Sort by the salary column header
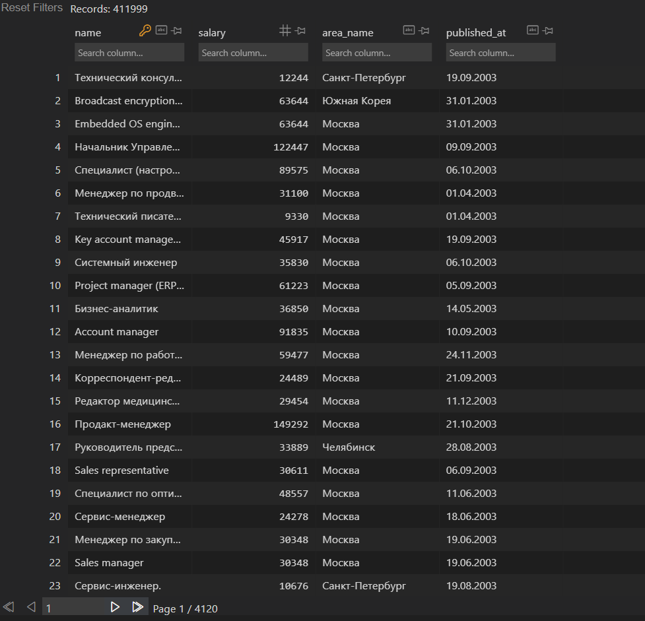The image size is (645, 621). tap(212, 33)
